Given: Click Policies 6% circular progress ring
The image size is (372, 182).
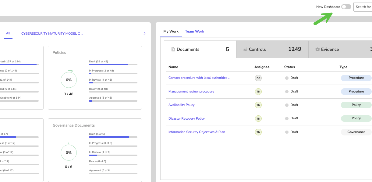Looking at the screenshot, I should [69, 80].
